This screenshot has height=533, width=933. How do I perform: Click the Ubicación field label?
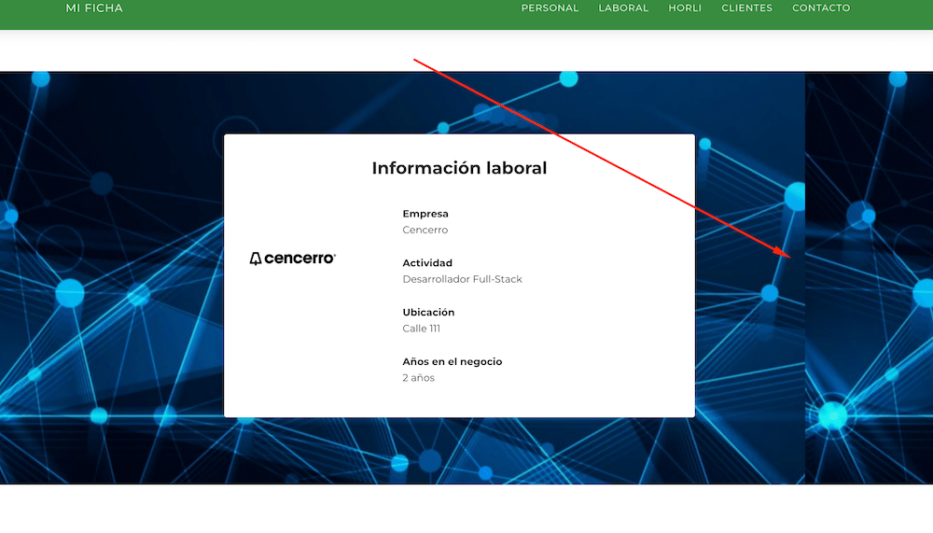click(x=428, y=313)
